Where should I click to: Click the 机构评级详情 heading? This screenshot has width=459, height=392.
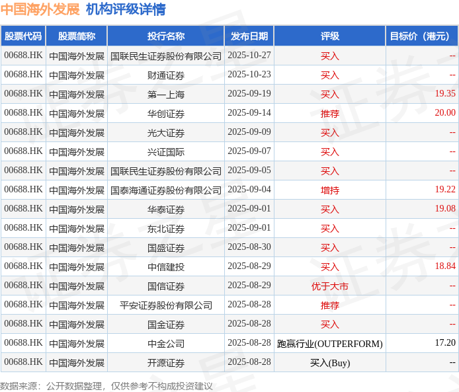click(x=126, y=9)
